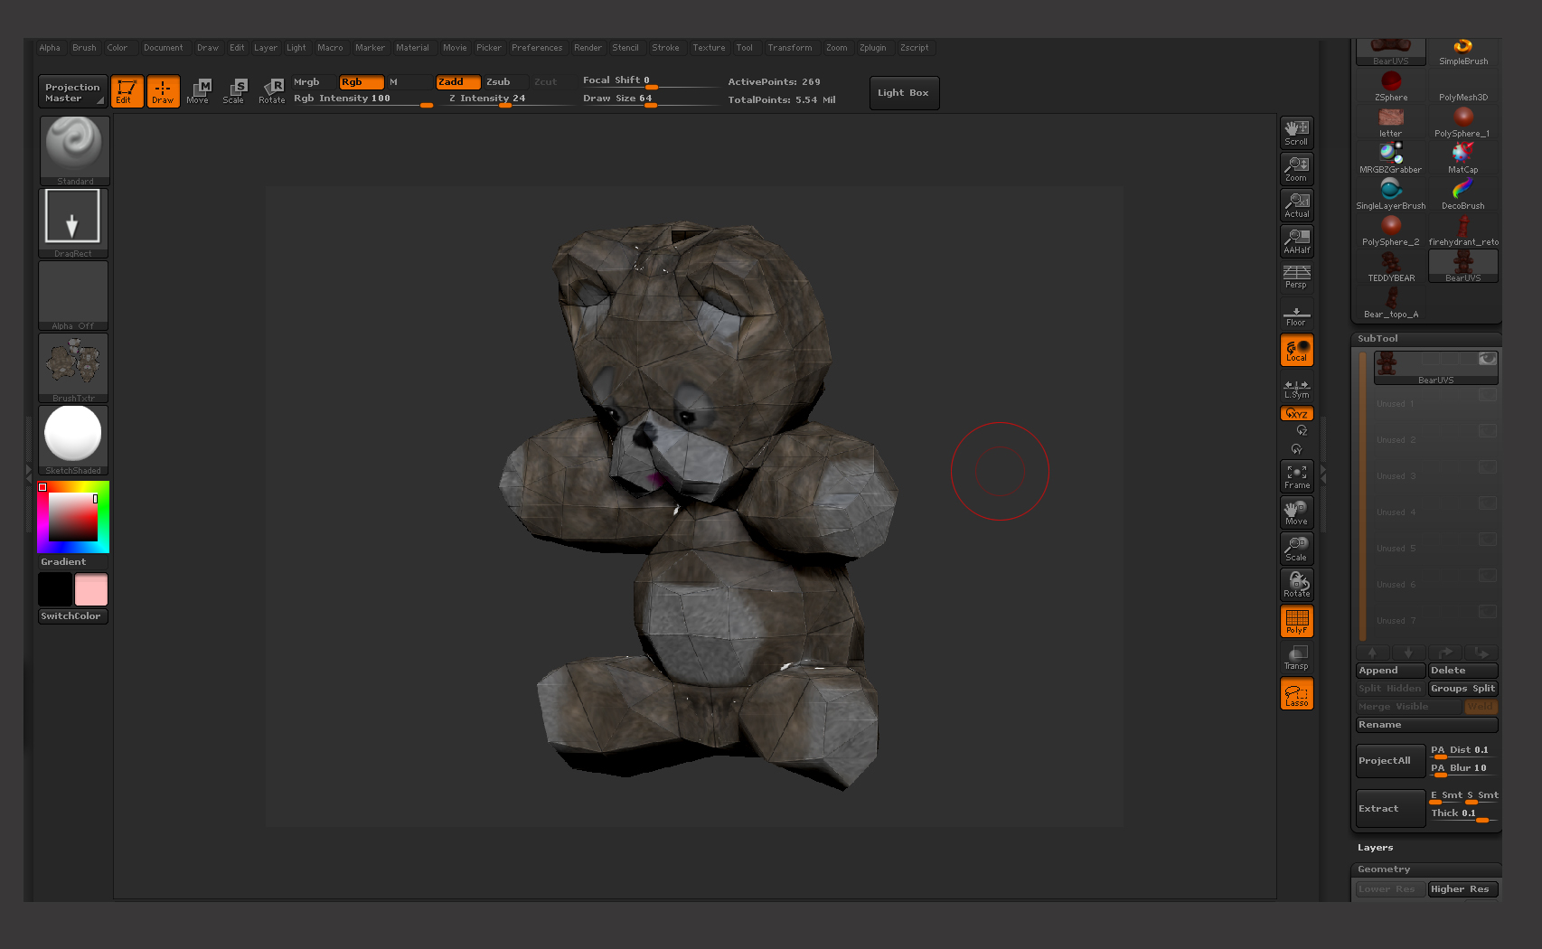This screenshot has width=1542, height=949.
Task: Toggle BearUVS subtool visibility eye
Action: (x=1487, y=360)
